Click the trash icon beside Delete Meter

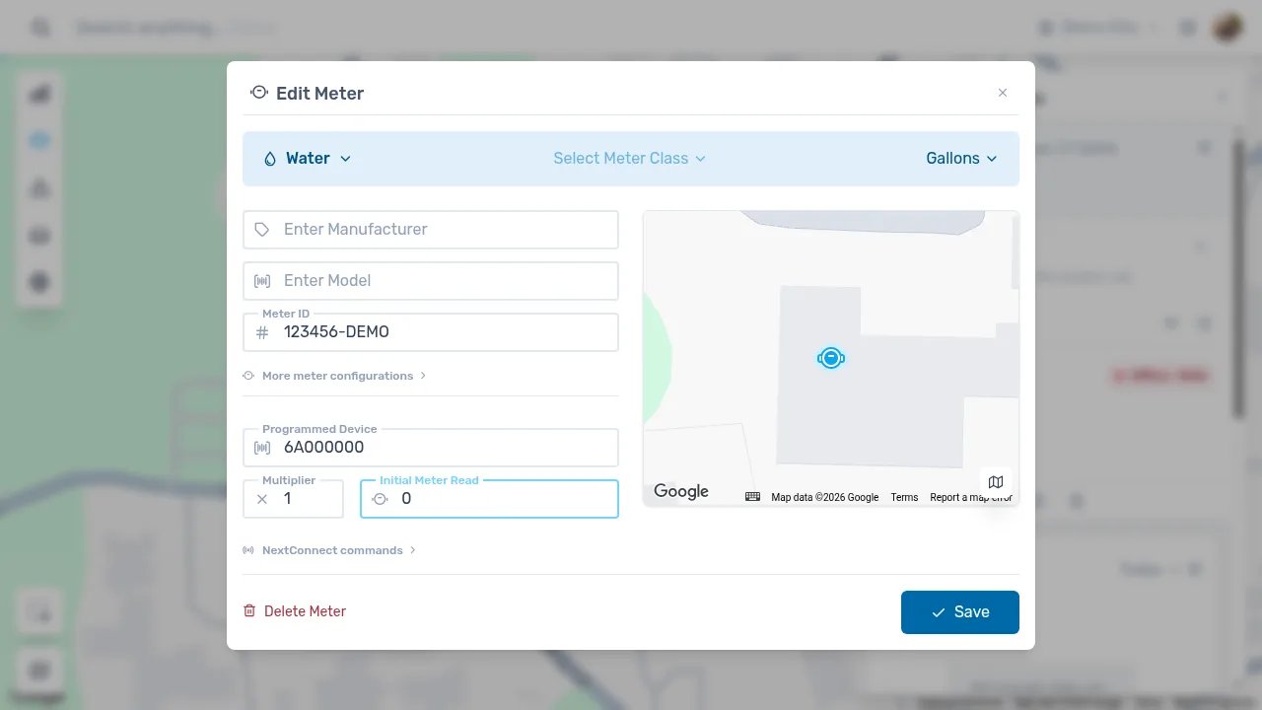pos(249,611)
